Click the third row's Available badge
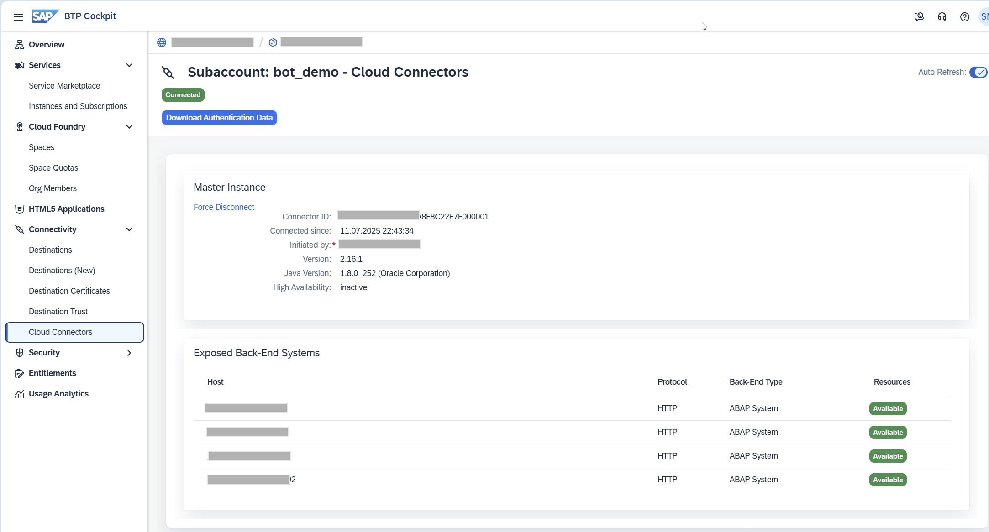This screenshot has width=989, height=532. pyautogui.click(x=888, y=456)
